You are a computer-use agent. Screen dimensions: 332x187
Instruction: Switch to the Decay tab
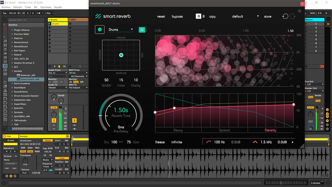178,130
